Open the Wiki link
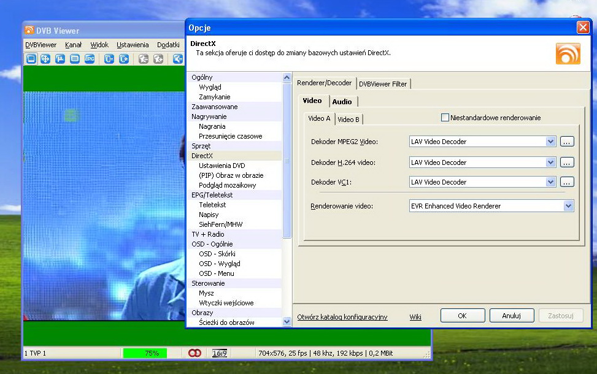The width and height of the screenshot is (597, 374). 415,317
